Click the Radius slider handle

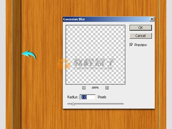pyautogui.click(x=73, y=104)
